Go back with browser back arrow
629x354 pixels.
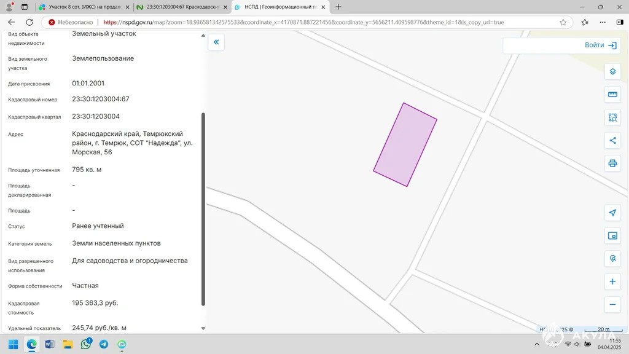11,22
